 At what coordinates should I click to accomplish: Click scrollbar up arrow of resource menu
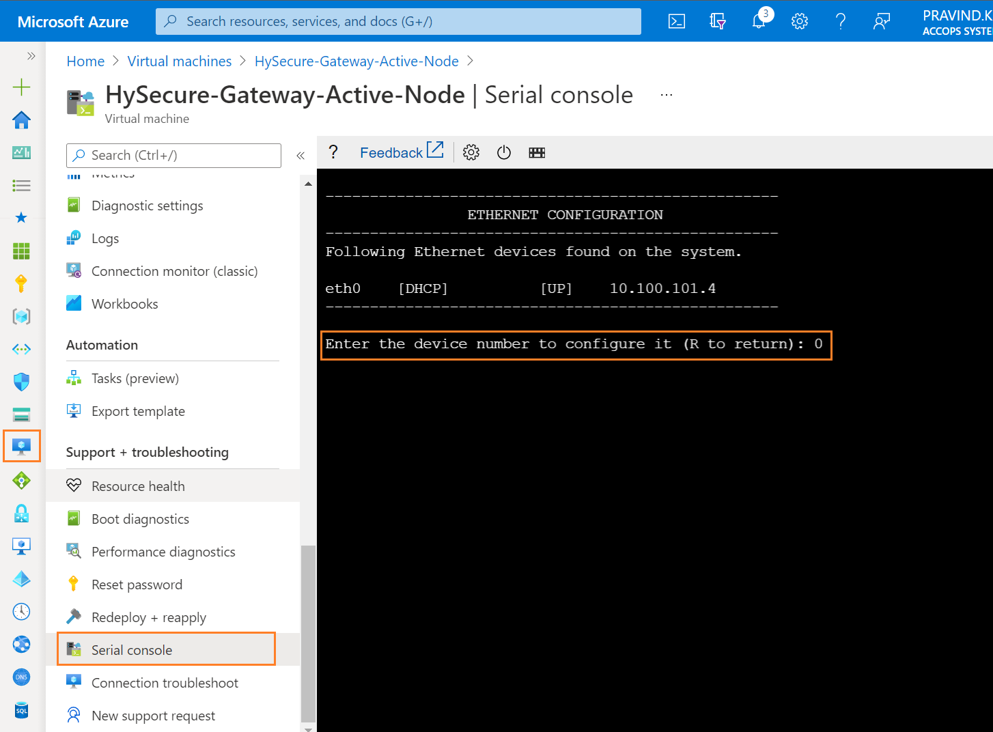point(308,184)
